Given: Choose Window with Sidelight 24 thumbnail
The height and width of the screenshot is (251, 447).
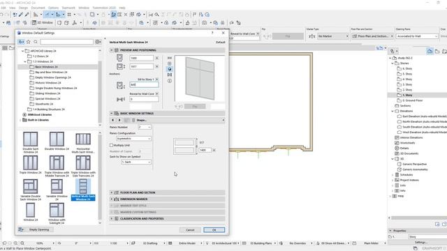Looking at the screenshot, I should 57,214.
